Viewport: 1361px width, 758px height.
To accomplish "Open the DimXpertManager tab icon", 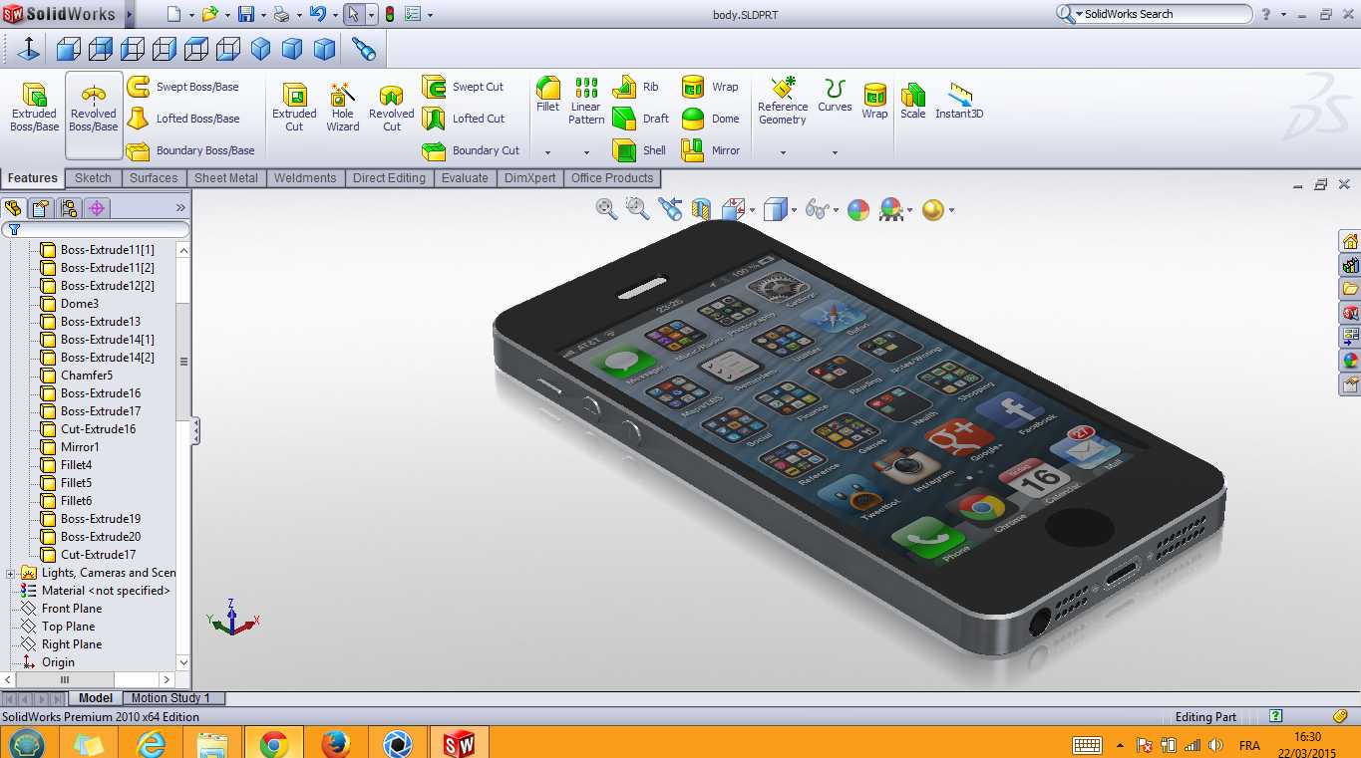I will tap(97, 208).
